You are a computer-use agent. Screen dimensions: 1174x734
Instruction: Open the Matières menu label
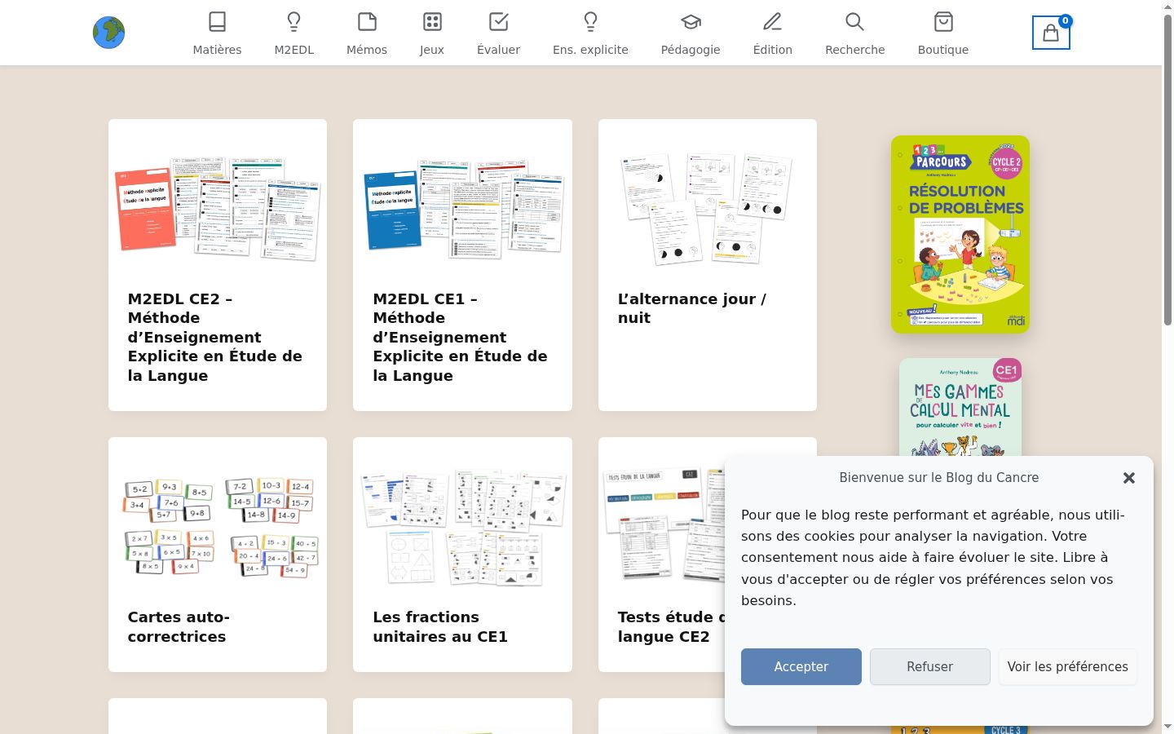pos(217,50)
